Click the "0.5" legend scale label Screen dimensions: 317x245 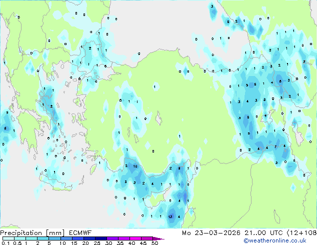pos(17,243)
